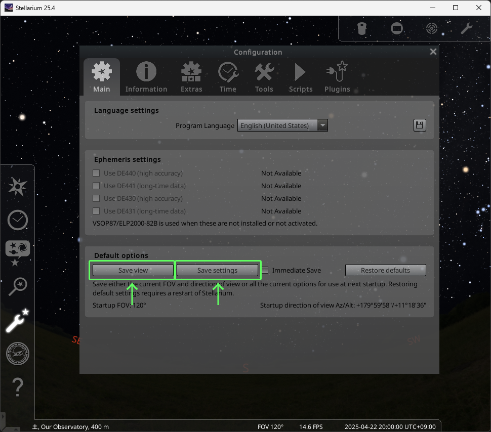Open the Scripts tab
Screen dimensions: 491x432
click(301, 77)
